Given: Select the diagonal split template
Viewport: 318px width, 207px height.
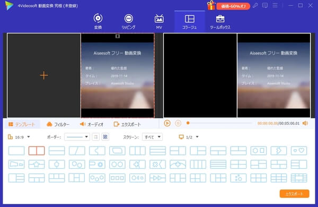Looking at the screenshot, I should point(77,151).
